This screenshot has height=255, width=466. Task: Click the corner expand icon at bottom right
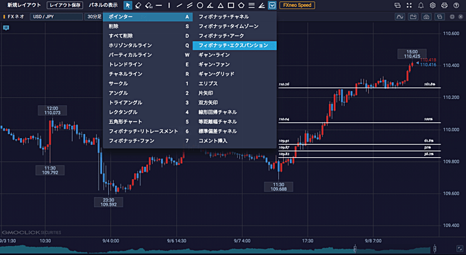pyautogui.click(x=460, y=248)
